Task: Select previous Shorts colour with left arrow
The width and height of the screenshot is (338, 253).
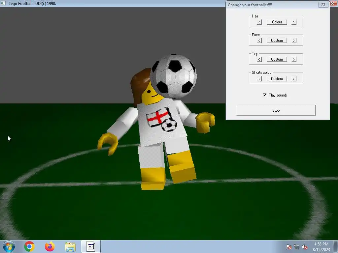Action: coord(259,79)
